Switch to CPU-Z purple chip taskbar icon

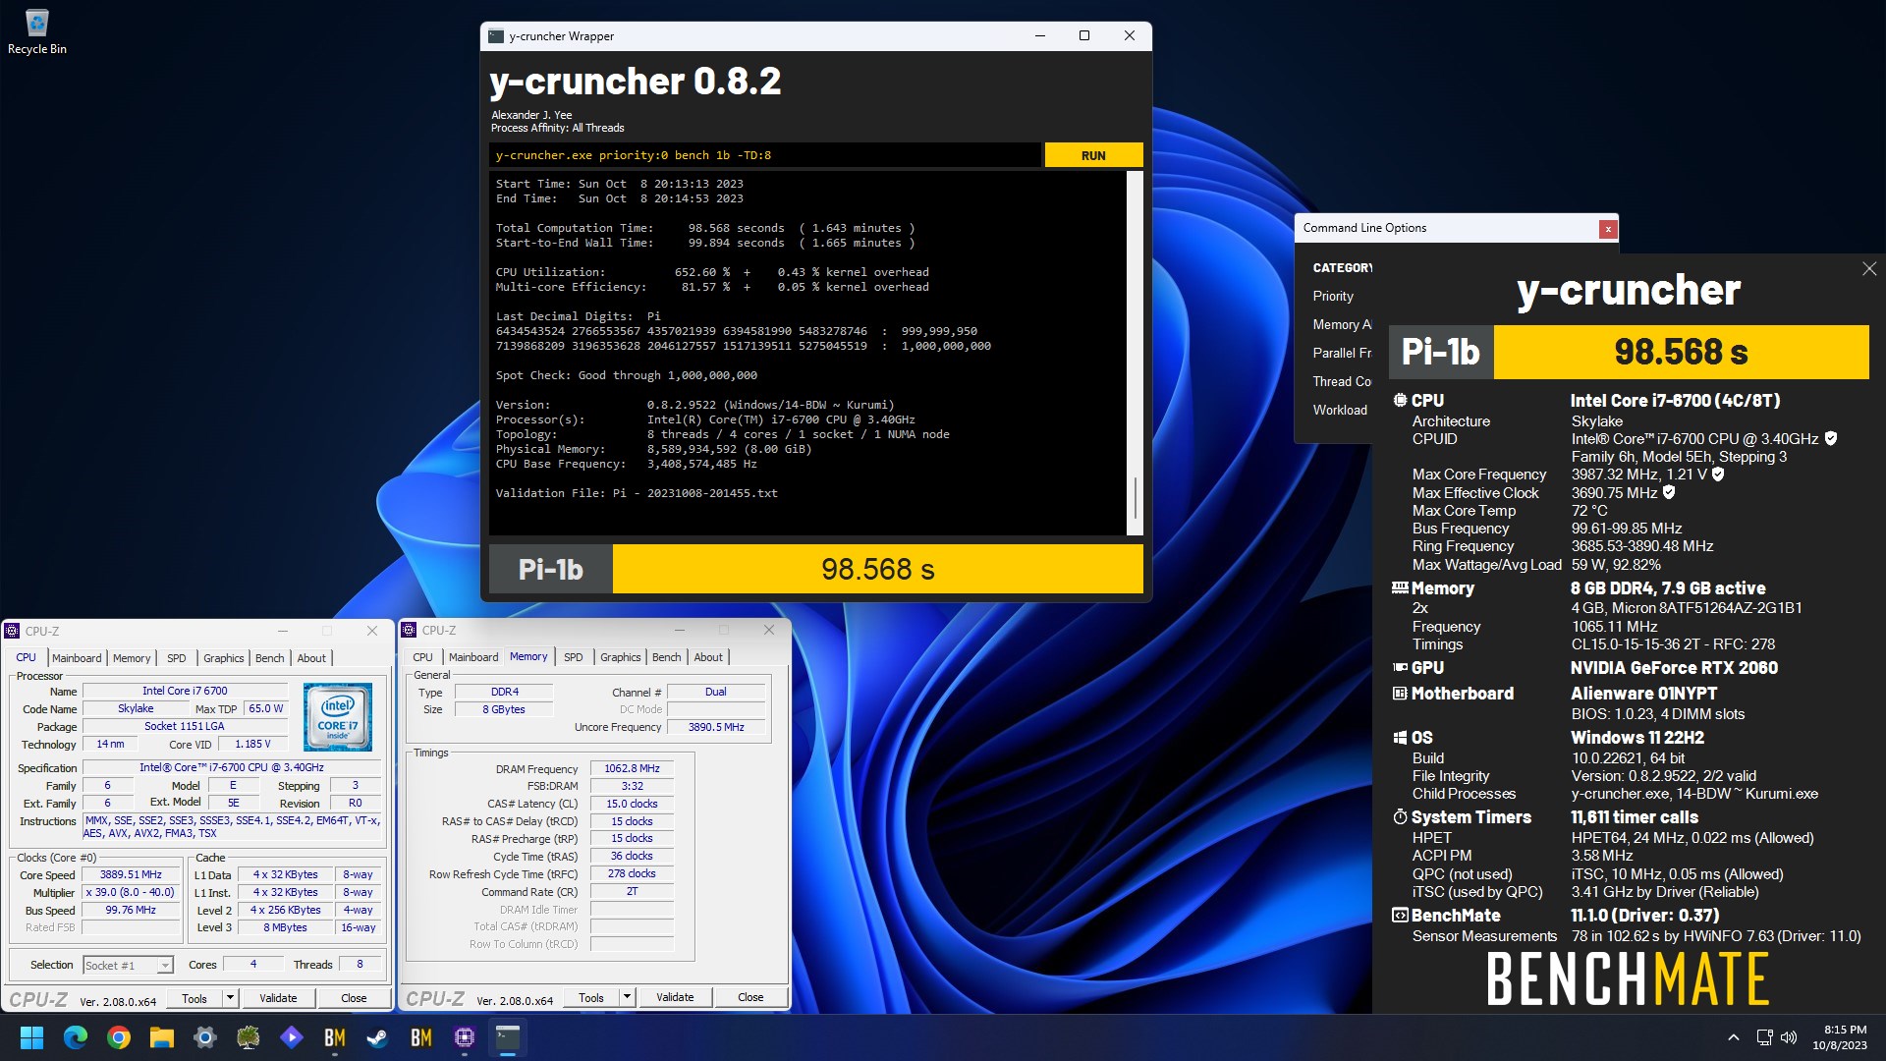464,1037
